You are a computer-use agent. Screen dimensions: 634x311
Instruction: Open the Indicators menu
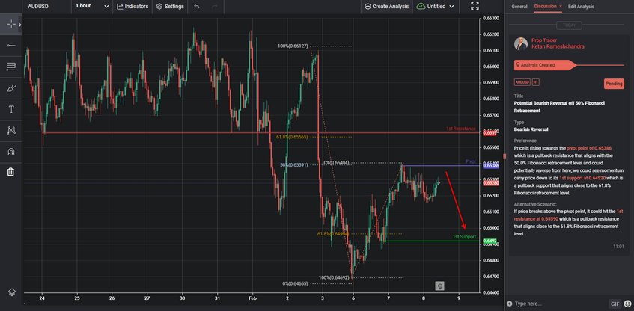click(x=132, y=7)
